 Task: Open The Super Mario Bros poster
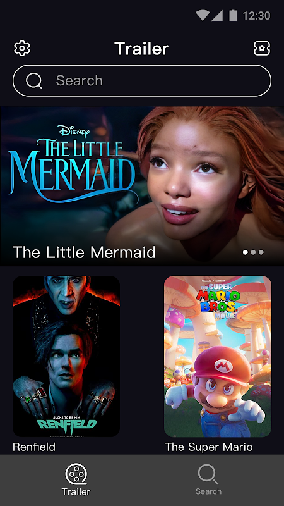218,356
